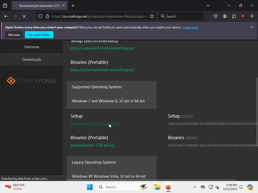Image resolution: width=258 pixels, height=193 pixels.
Task: Open the network display tray icon
Action: click(x=211, y=187)
